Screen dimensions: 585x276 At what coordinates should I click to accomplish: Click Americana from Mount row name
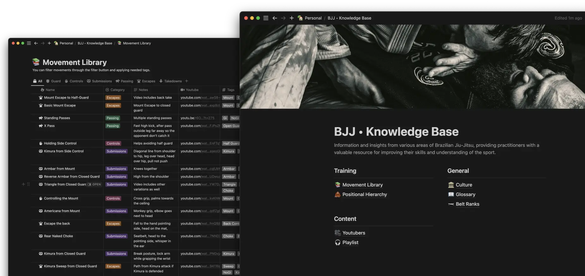(x=62, y=211)
